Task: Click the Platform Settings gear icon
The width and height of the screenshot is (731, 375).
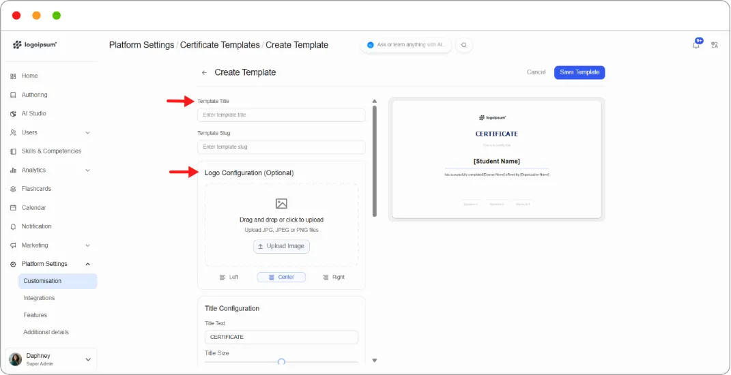Action: pyautogui.click(x=13, y=264)
